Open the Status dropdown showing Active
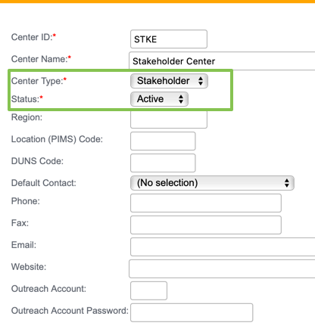 pyautogui.click(x=159, y=99)
